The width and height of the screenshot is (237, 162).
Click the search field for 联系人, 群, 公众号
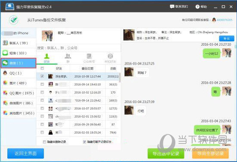pyautogui.click(x=78, y=48)
